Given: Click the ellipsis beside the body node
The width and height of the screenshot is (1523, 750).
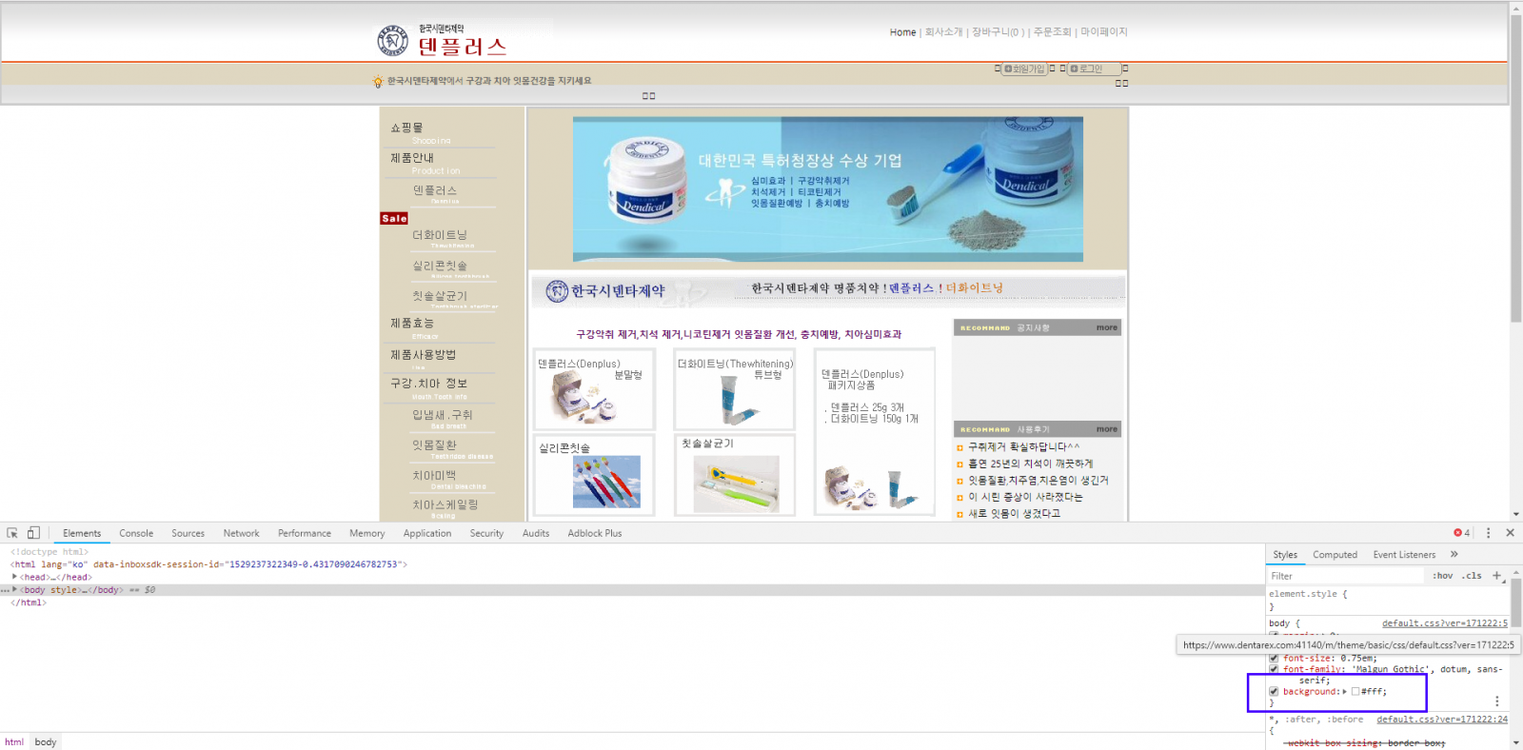Looking at the screenshot, I should point(5,590).
